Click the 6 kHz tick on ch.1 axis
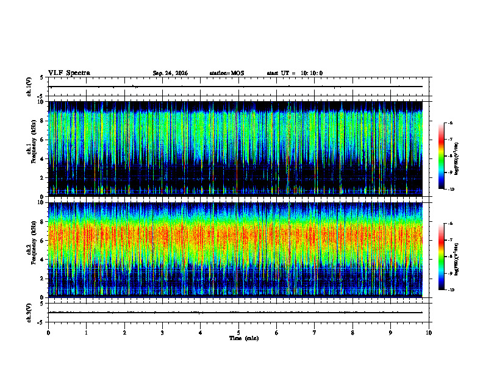Image resolution: width=483 pixels, height=373 pixels. pos(43,140)
